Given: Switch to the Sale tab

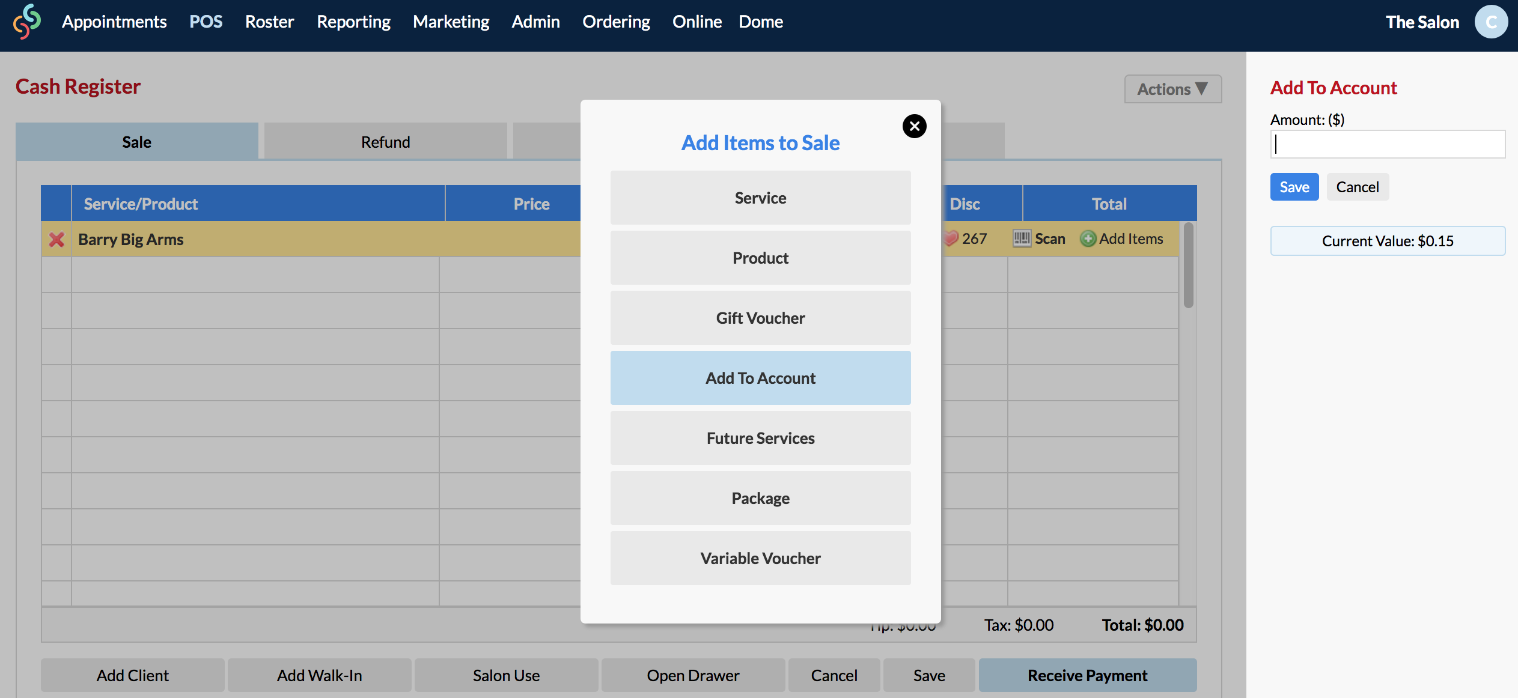Looking at the screenshot, I should [x=137, y=142].
